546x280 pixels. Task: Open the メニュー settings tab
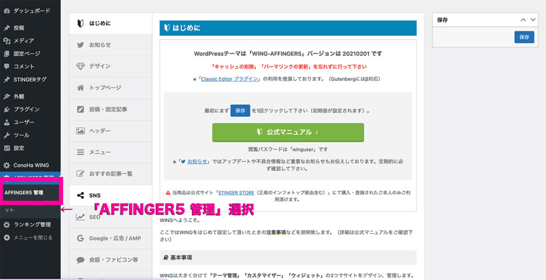pyautogui.click(x=111, y=152)
